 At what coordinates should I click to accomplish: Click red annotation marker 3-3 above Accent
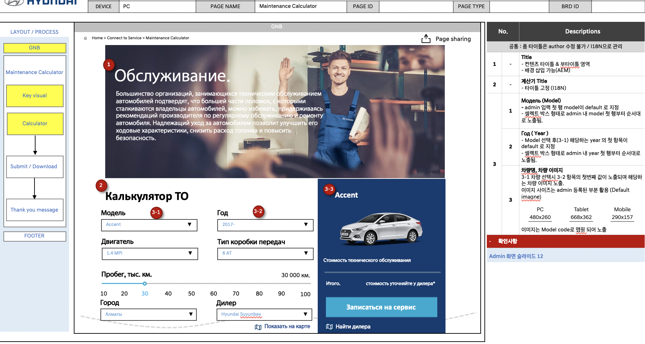[x=329, y=189]
